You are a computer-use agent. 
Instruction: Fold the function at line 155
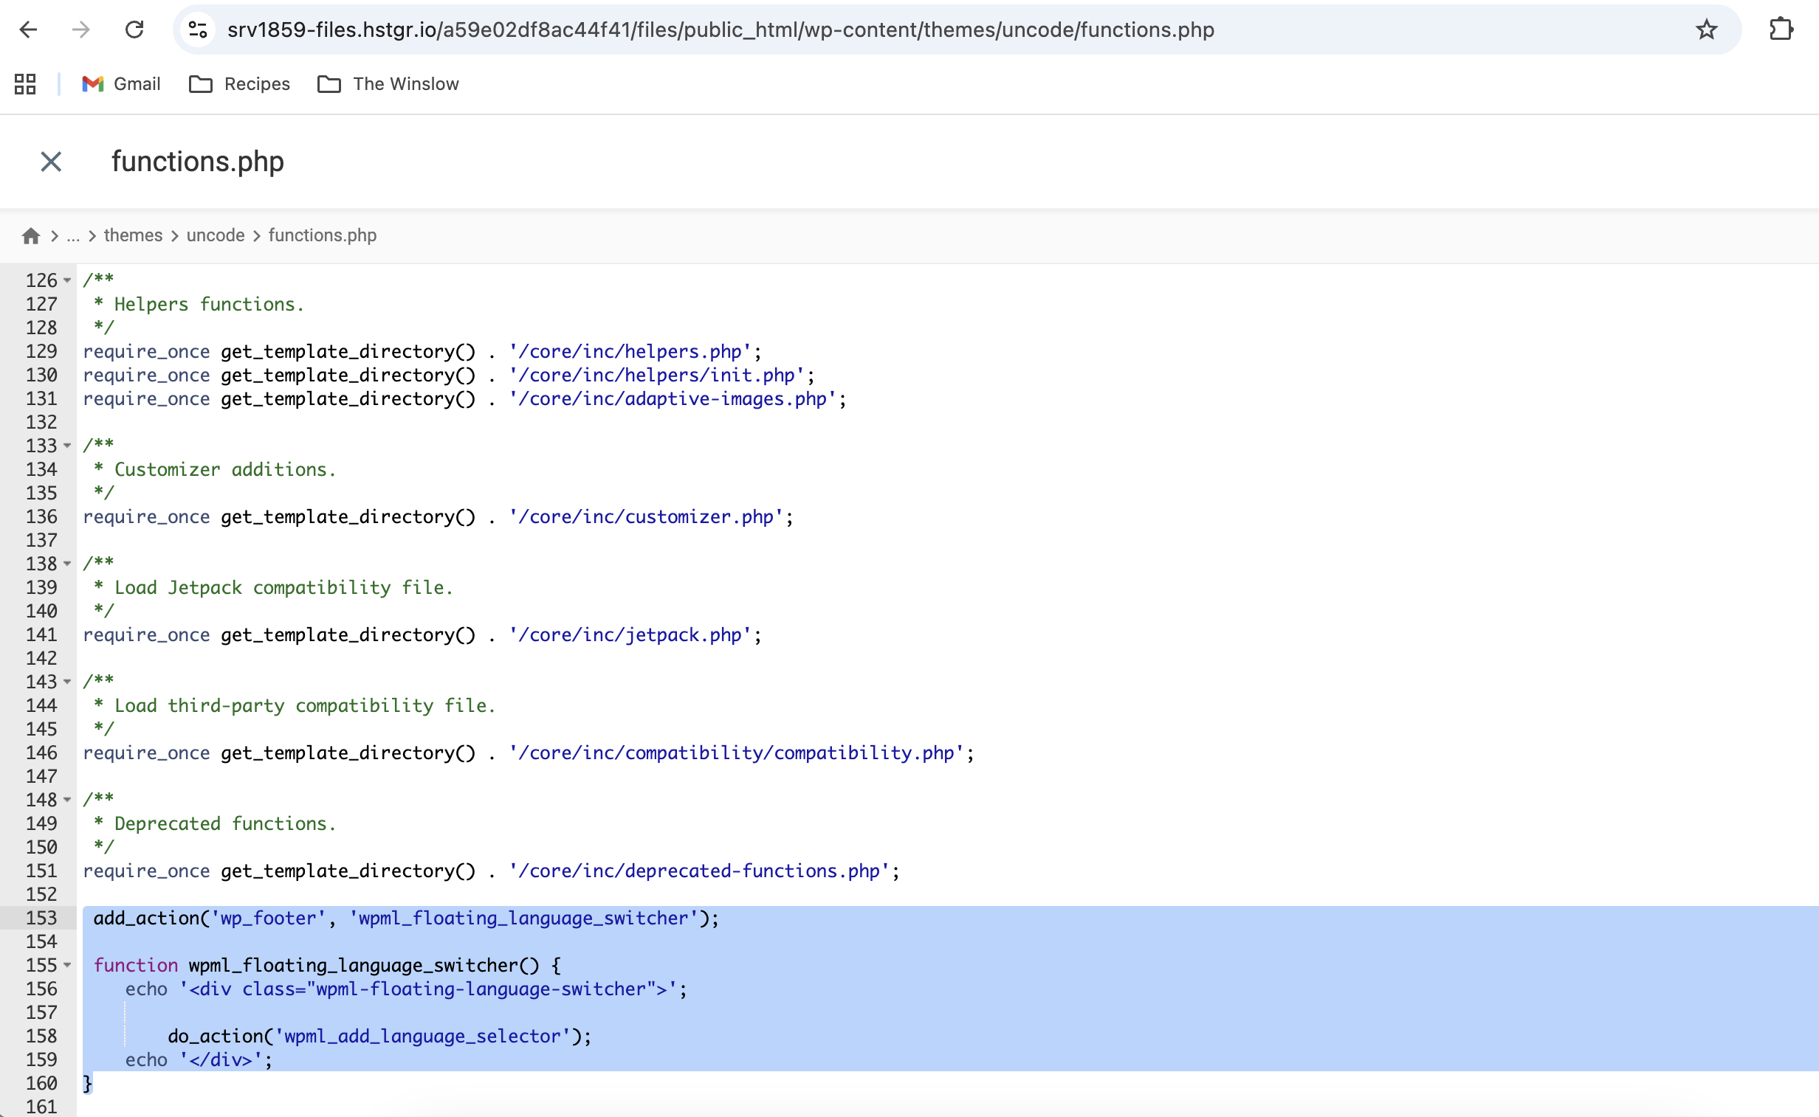[x=67, y=965]
